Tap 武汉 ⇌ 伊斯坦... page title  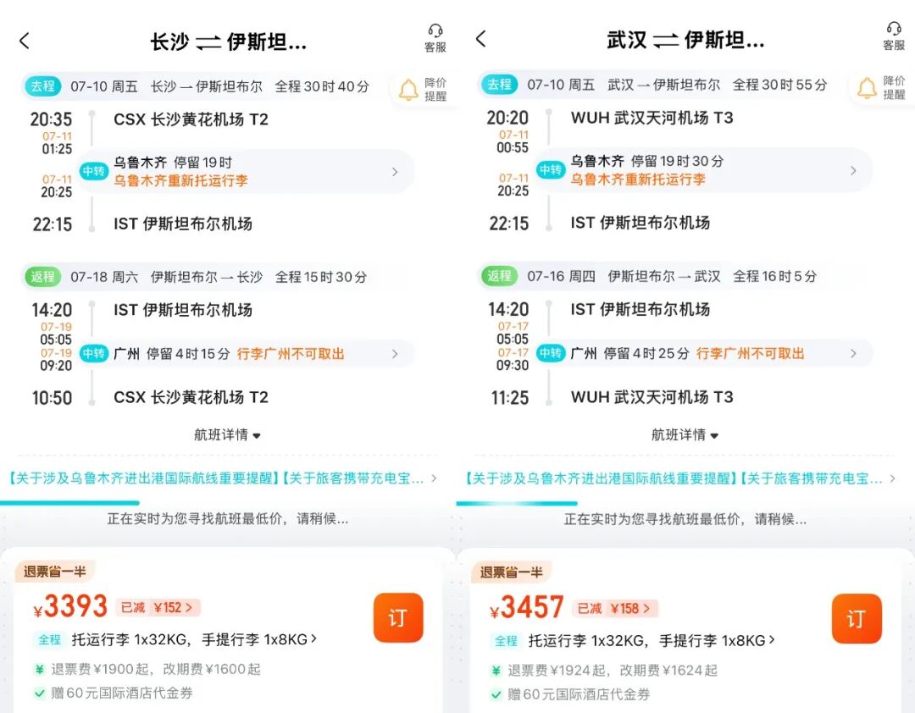[x=685, y=41]
